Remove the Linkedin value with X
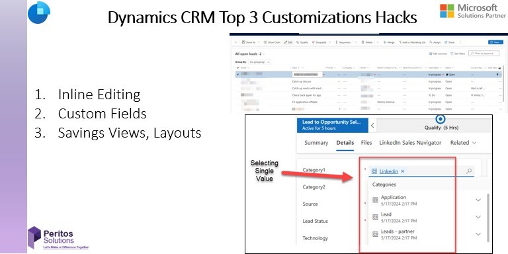508x254 pixels. (x=403, y=171)
